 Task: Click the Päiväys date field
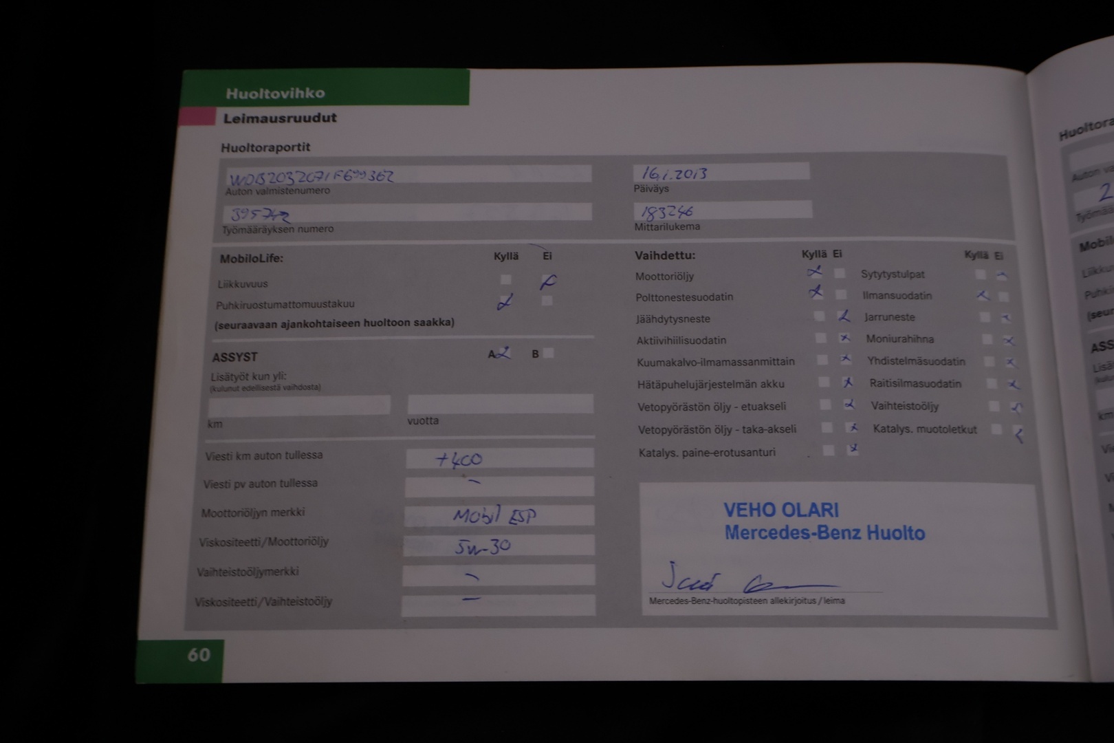click(x=721, y=172)
